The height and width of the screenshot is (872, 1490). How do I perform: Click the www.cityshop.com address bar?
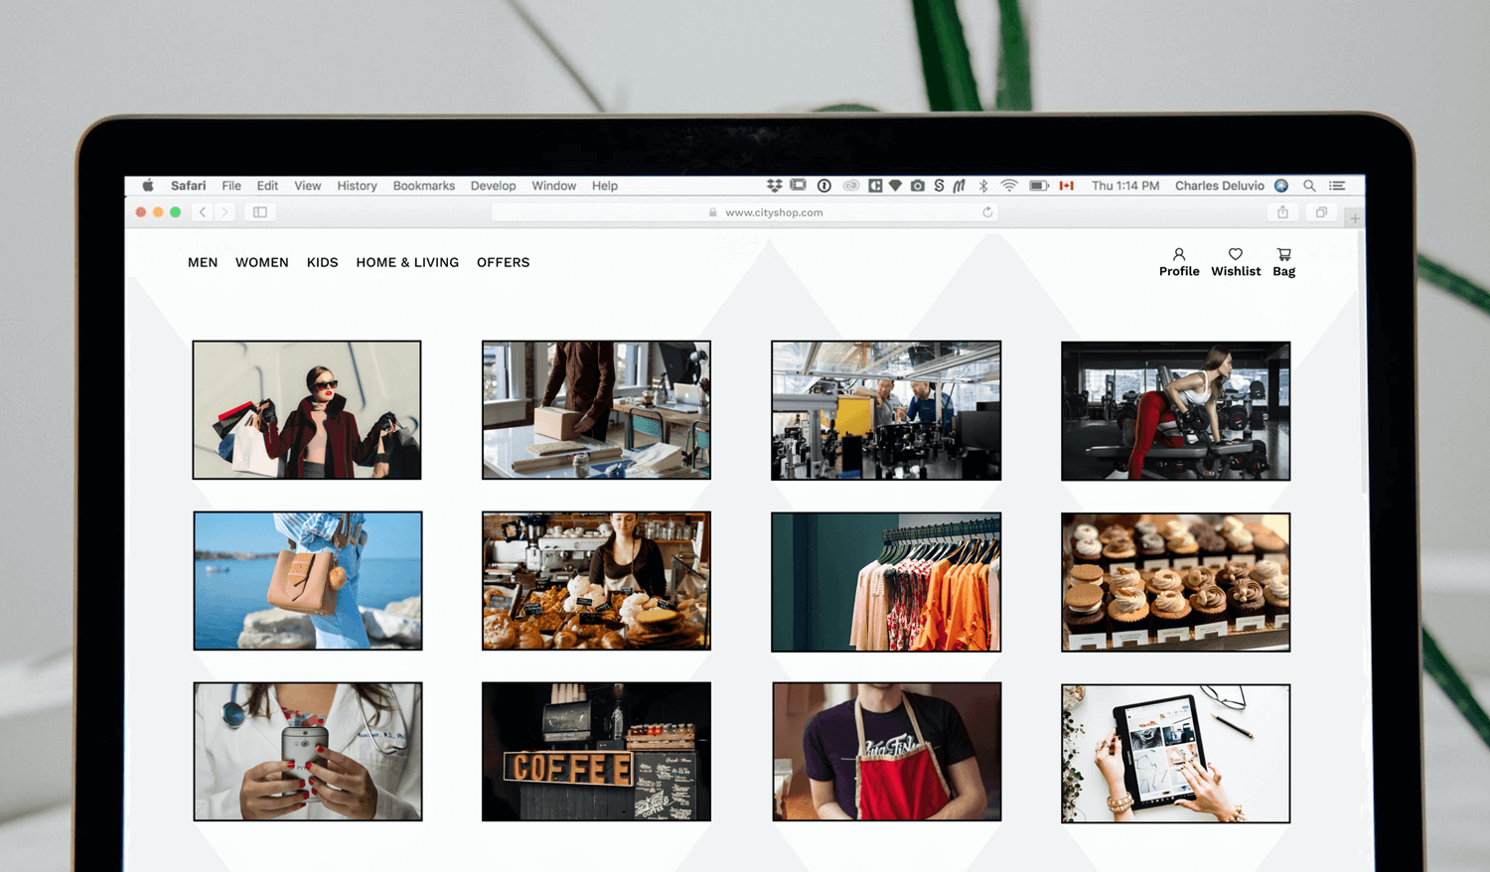[x=745, y=213]
